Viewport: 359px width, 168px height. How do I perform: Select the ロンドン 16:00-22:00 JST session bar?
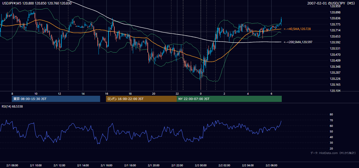click(x=141, y=99)
